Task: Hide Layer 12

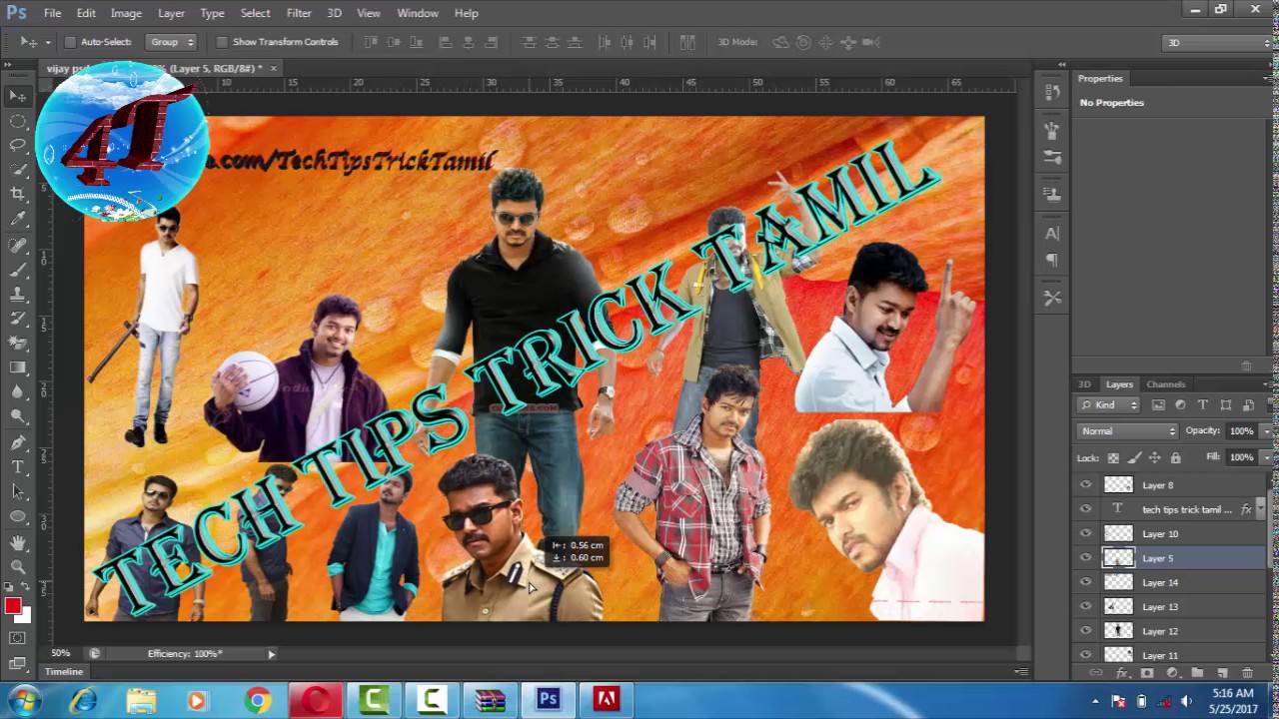Action: pos(1086,631)
